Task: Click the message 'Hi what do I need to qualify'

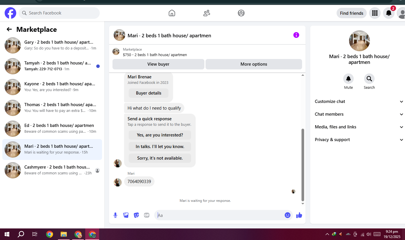Action: [x=154, y=108]
